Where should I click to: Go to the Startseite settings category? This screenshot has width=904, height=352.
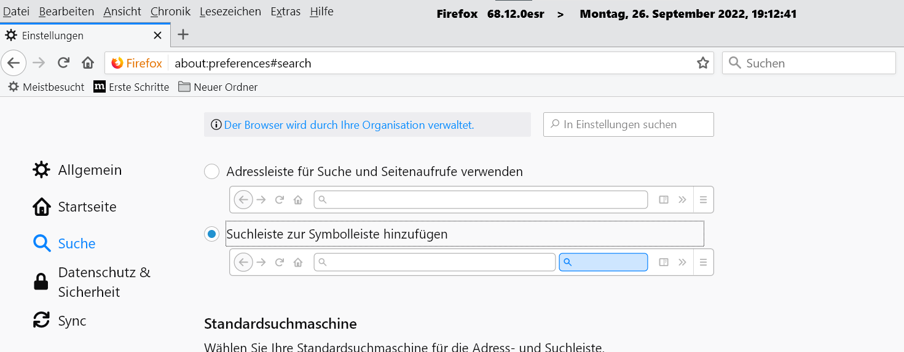click(87, 207)
